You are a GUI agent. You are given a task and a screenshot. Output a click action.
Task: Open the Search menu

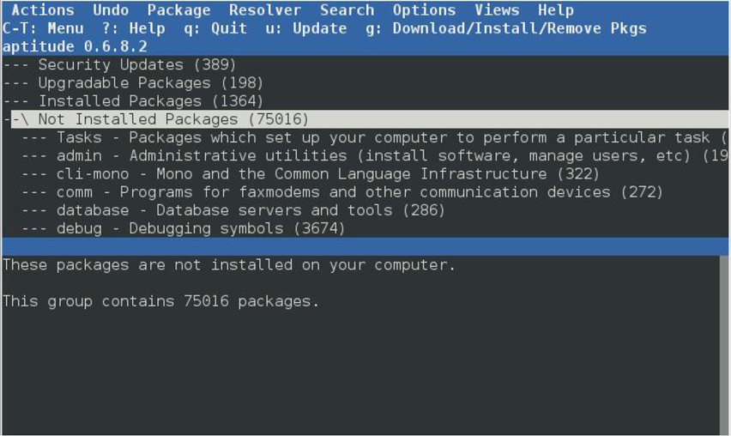click(347, 10)
